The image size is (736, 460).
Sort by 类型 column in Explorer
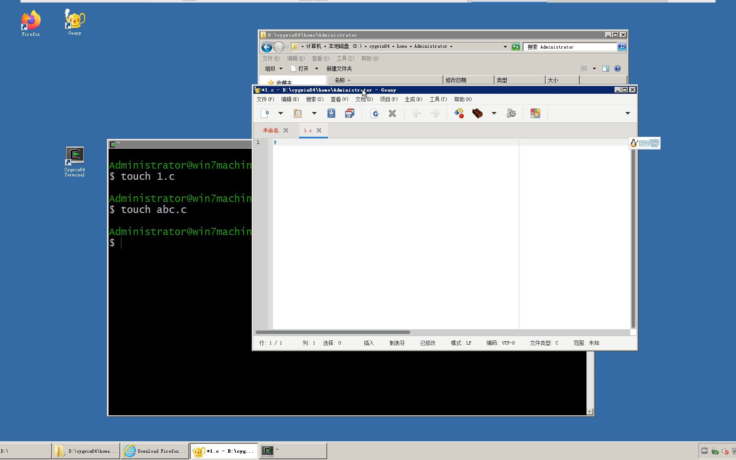[520, 80]
